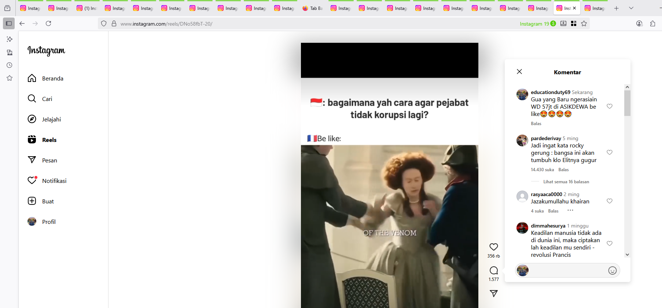
Task: Show site security info via padlock
Action: coord(114,23)
